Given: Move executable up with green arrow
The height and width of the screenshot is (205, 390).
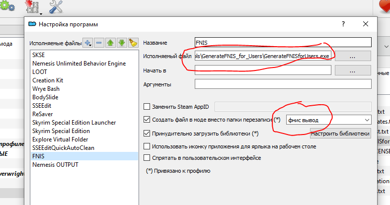Looking at the screenshot, I should coord(110,43).
